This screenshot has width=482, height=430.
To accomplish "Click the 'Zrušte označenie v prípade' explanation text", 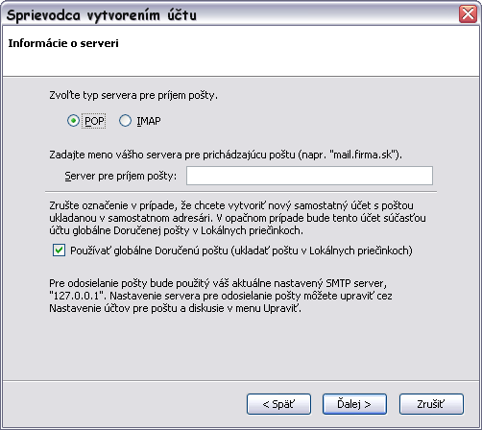I will pos(237,218).
